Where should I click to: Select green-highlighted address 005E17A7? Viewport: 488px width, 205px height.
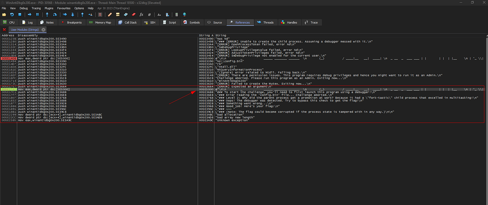pos(8,89)
